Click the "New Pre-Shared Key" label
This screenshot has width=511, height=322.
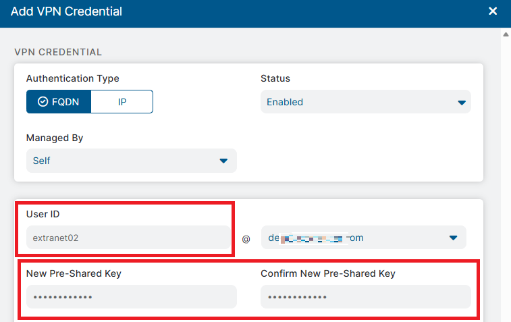coord(74,273)
